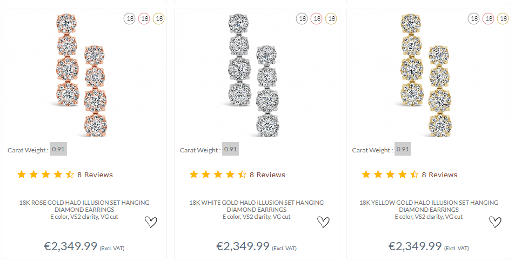Select 0.91 carat weight on white gold card

231,149
